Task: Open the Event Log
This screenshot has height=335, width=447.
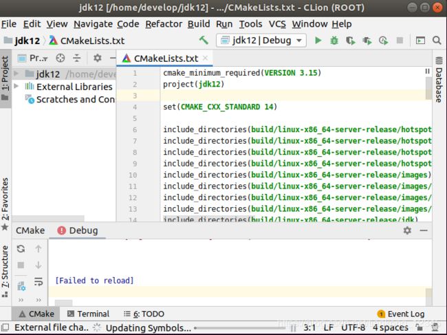Action: click(401, 314)
